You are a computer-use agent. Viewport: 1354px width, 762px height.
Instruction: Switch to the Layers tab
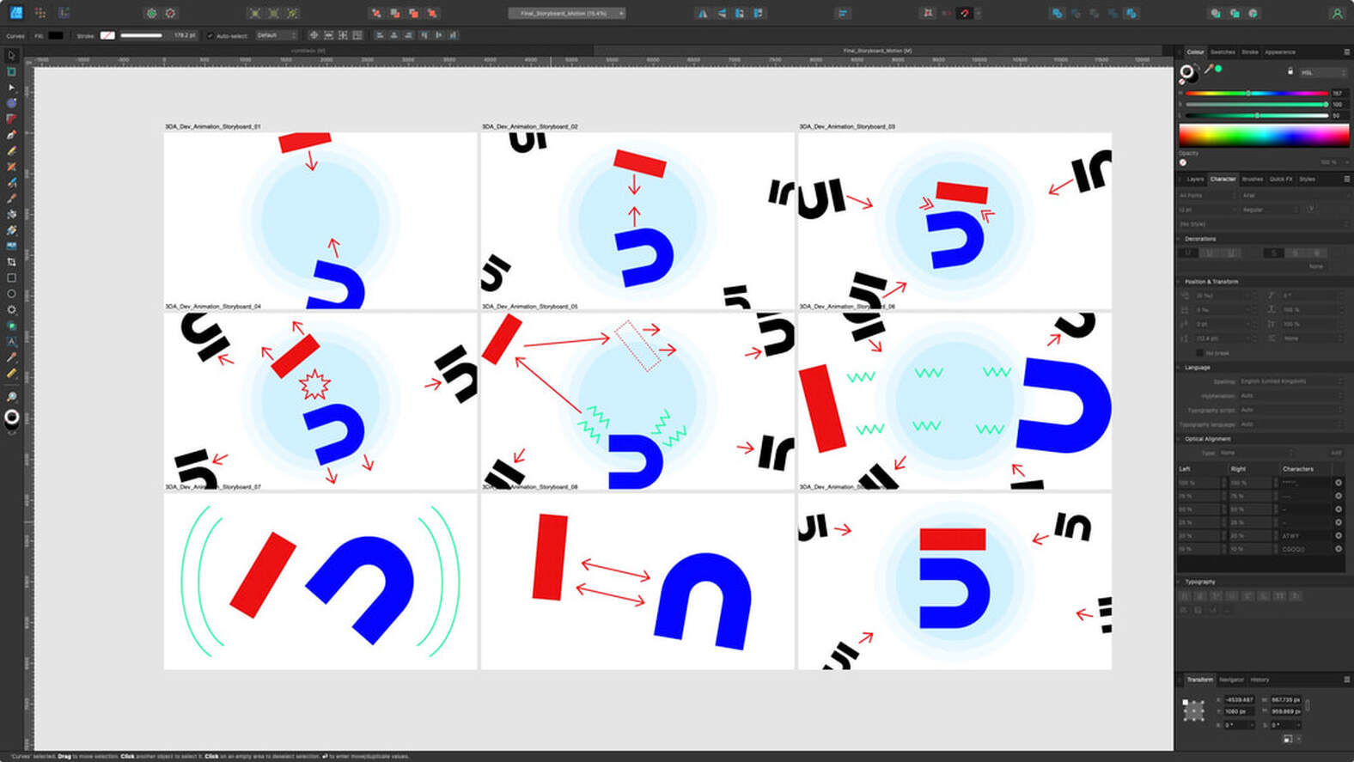coord(1195,180)
